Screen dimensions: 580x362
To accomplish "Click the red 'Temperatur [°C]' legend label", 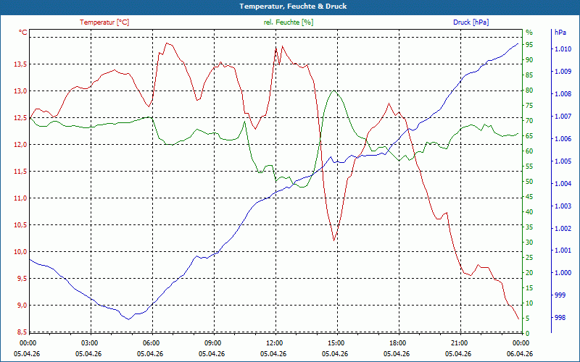I will pos(104,22).
